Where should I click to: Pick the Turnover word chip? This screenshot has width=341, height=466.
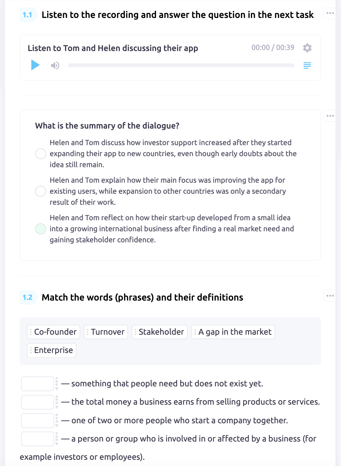106,332
